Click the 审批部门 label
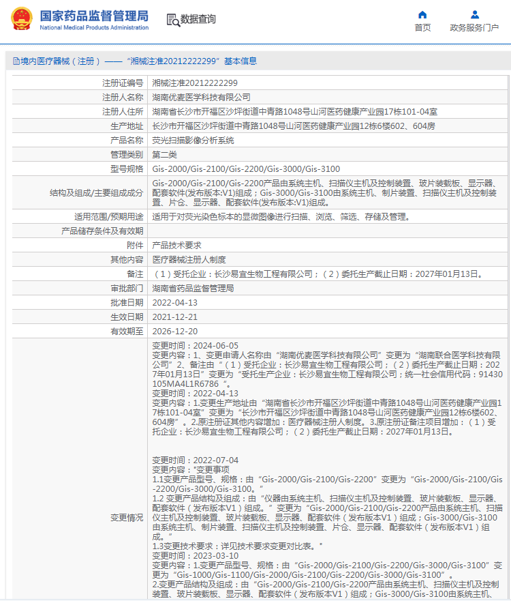This screenshot has width=511, height=601. click(127, 289)
